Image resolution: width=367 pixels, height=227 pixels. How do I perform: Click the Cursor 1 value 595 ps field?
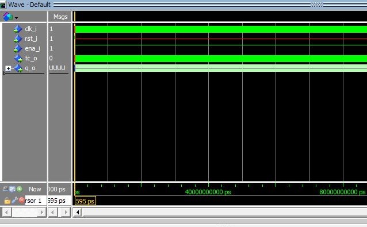pyautogui.click(x=59, y=201)
